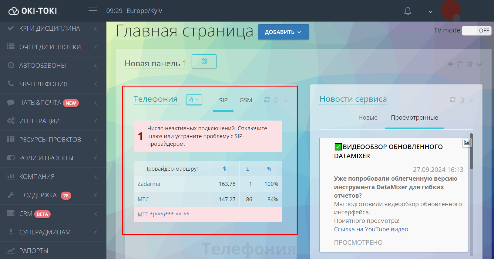
Task: Click the news list scrollbar
Action: pyautogui.click(x=471, y=151)
